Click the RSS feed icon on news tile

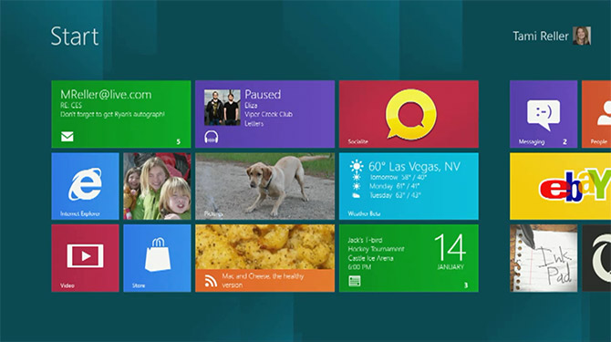pyautogui.click(x=211, y=281)
